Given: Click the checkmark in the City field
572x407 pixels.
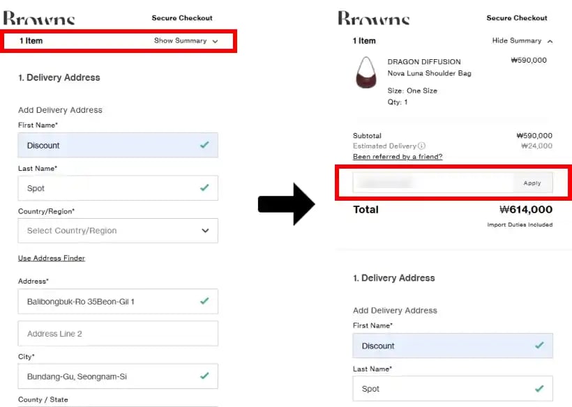Looking at the screenshot, I should tap(204, 376).
